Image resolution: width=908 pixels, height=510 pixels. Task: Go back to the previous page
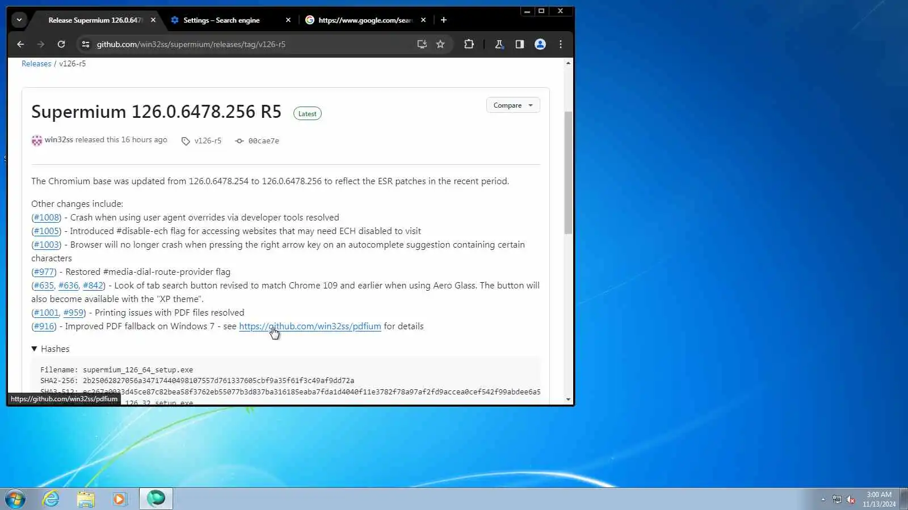point(20,44)
